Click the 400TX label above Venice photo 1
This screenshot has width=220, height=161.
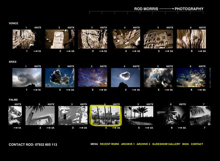point(38,28)
